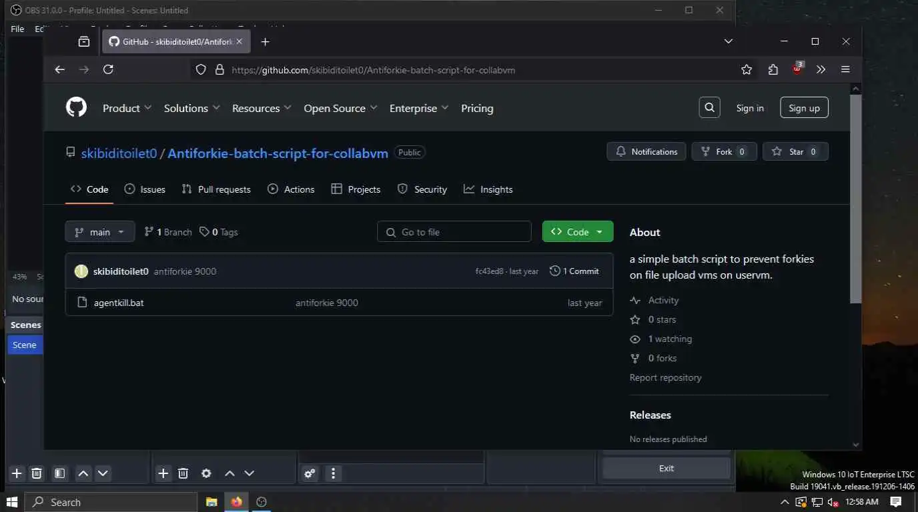918x512 pixels.
Task: Open OBS audio mixer advanced settings icon
Action: (x=310, y=473)
